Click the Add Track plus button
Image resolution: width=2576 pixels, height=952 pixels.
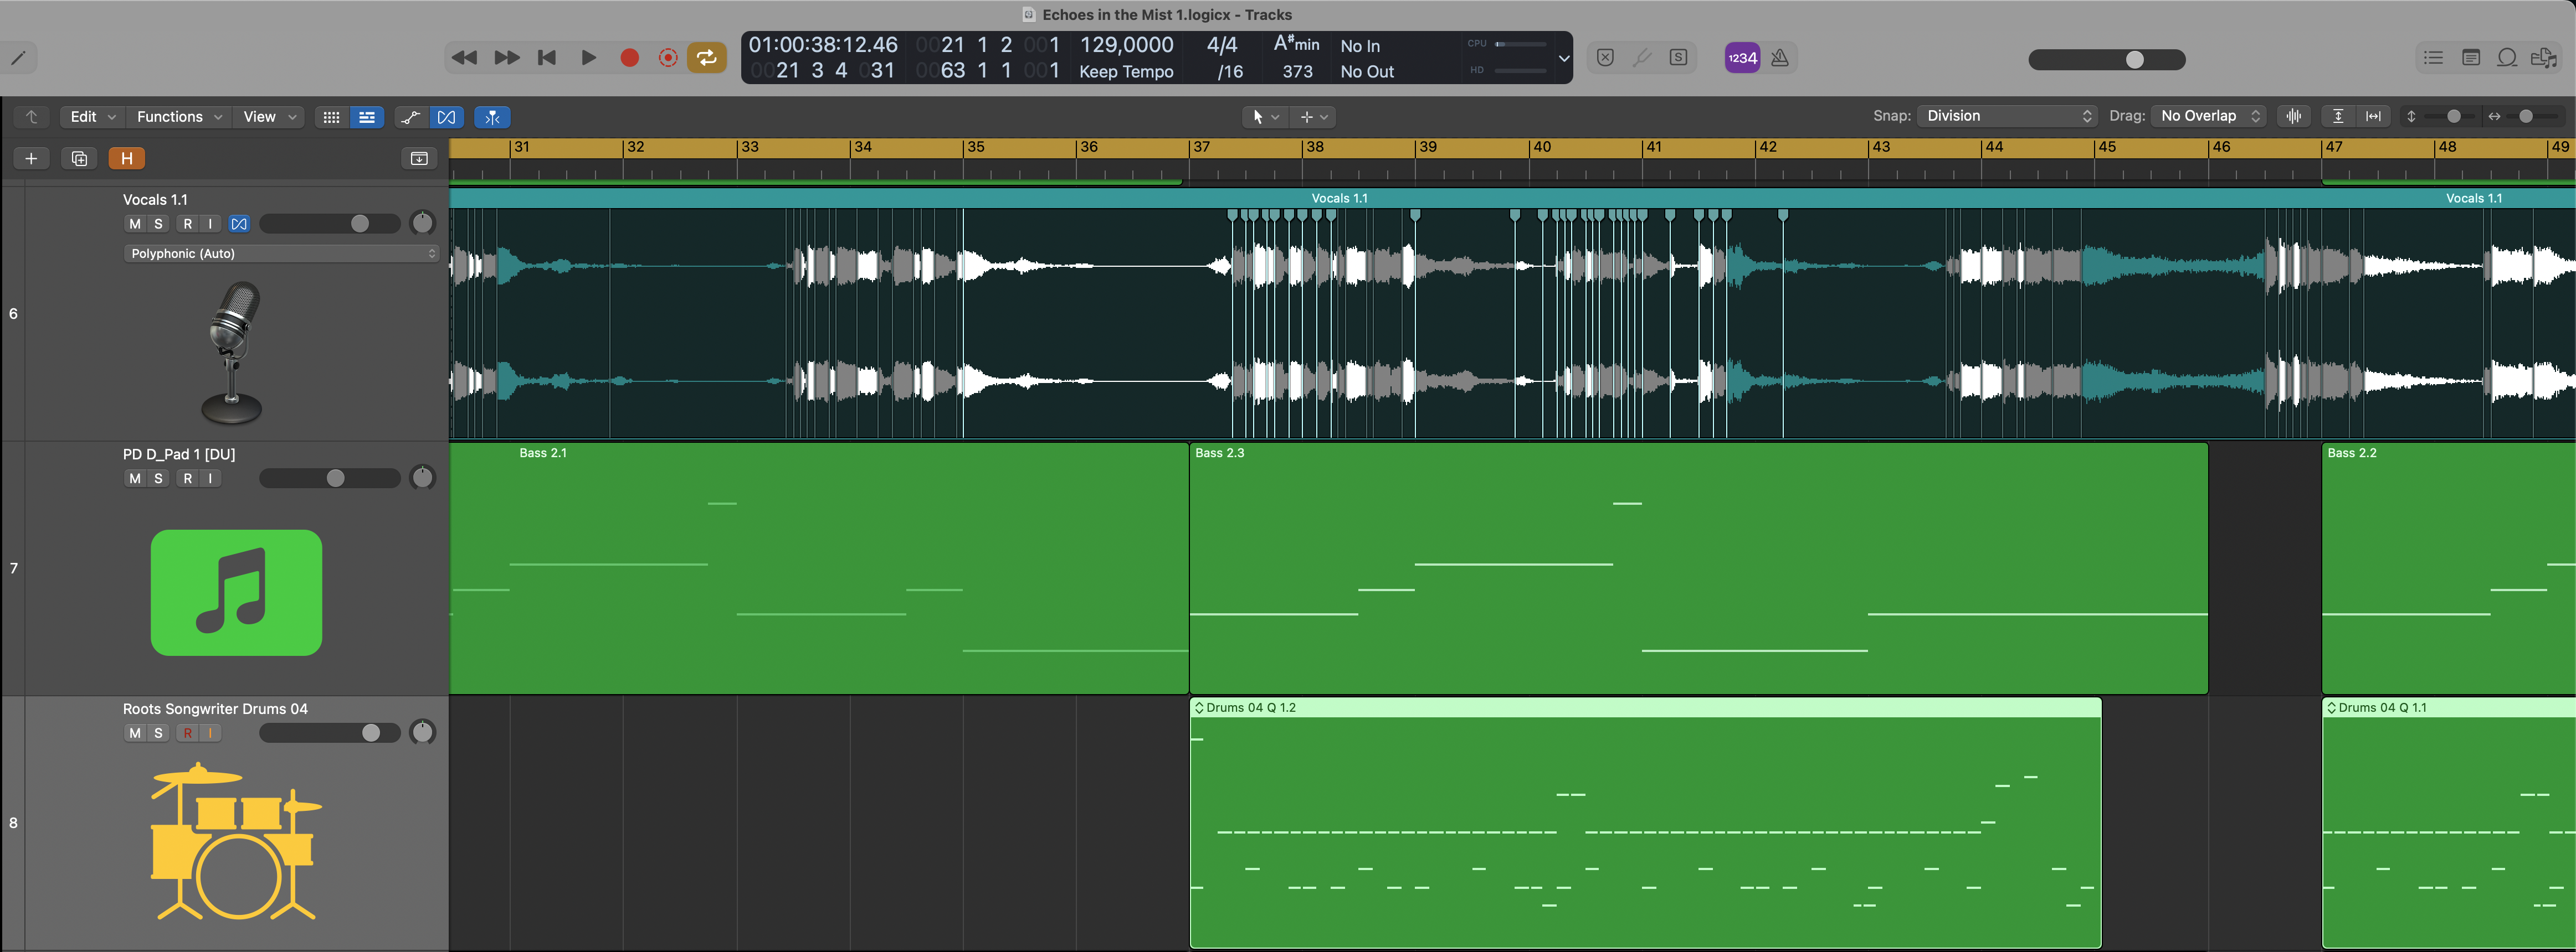(31, 159)
